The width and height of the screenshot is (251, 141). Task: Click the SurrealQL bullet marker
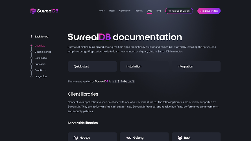(32, 64)
